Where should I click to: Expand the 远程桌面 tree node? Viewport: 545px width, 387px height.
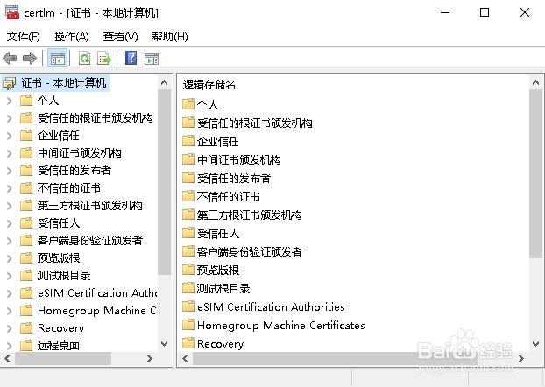(x=10, y=346)
